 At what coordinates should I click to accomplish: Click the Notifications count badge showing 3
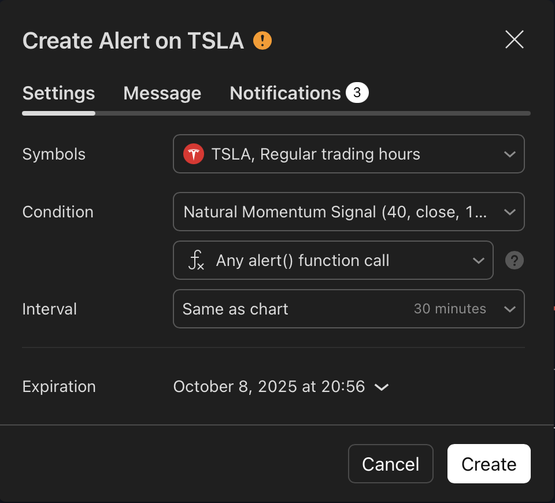(x=357, y=93)
